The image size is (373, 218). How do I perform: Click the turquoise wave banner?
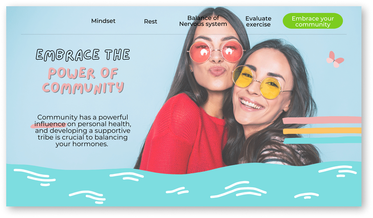click(184, 186)
